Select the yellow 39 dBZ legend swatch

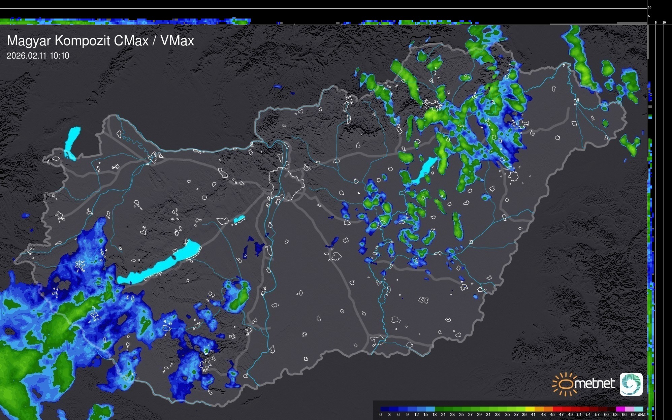[x=530, y=409]
